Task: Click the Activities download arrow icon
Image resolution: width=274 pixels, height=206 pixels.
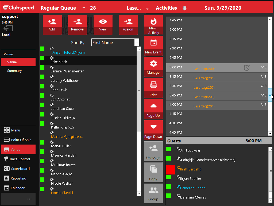Action: [x=185, y=8]
